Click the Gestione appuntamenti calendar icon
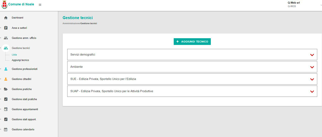Image resolution: width=322 pixels, height=137 pixels. click(x=6, y=109)
